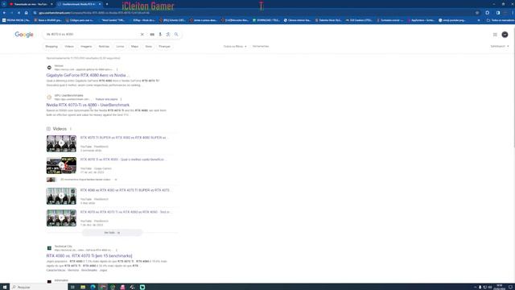Click the Ver tudo videos button
Image resolution: width=515 pixels, height=290 pixels.
coord(112,233)
